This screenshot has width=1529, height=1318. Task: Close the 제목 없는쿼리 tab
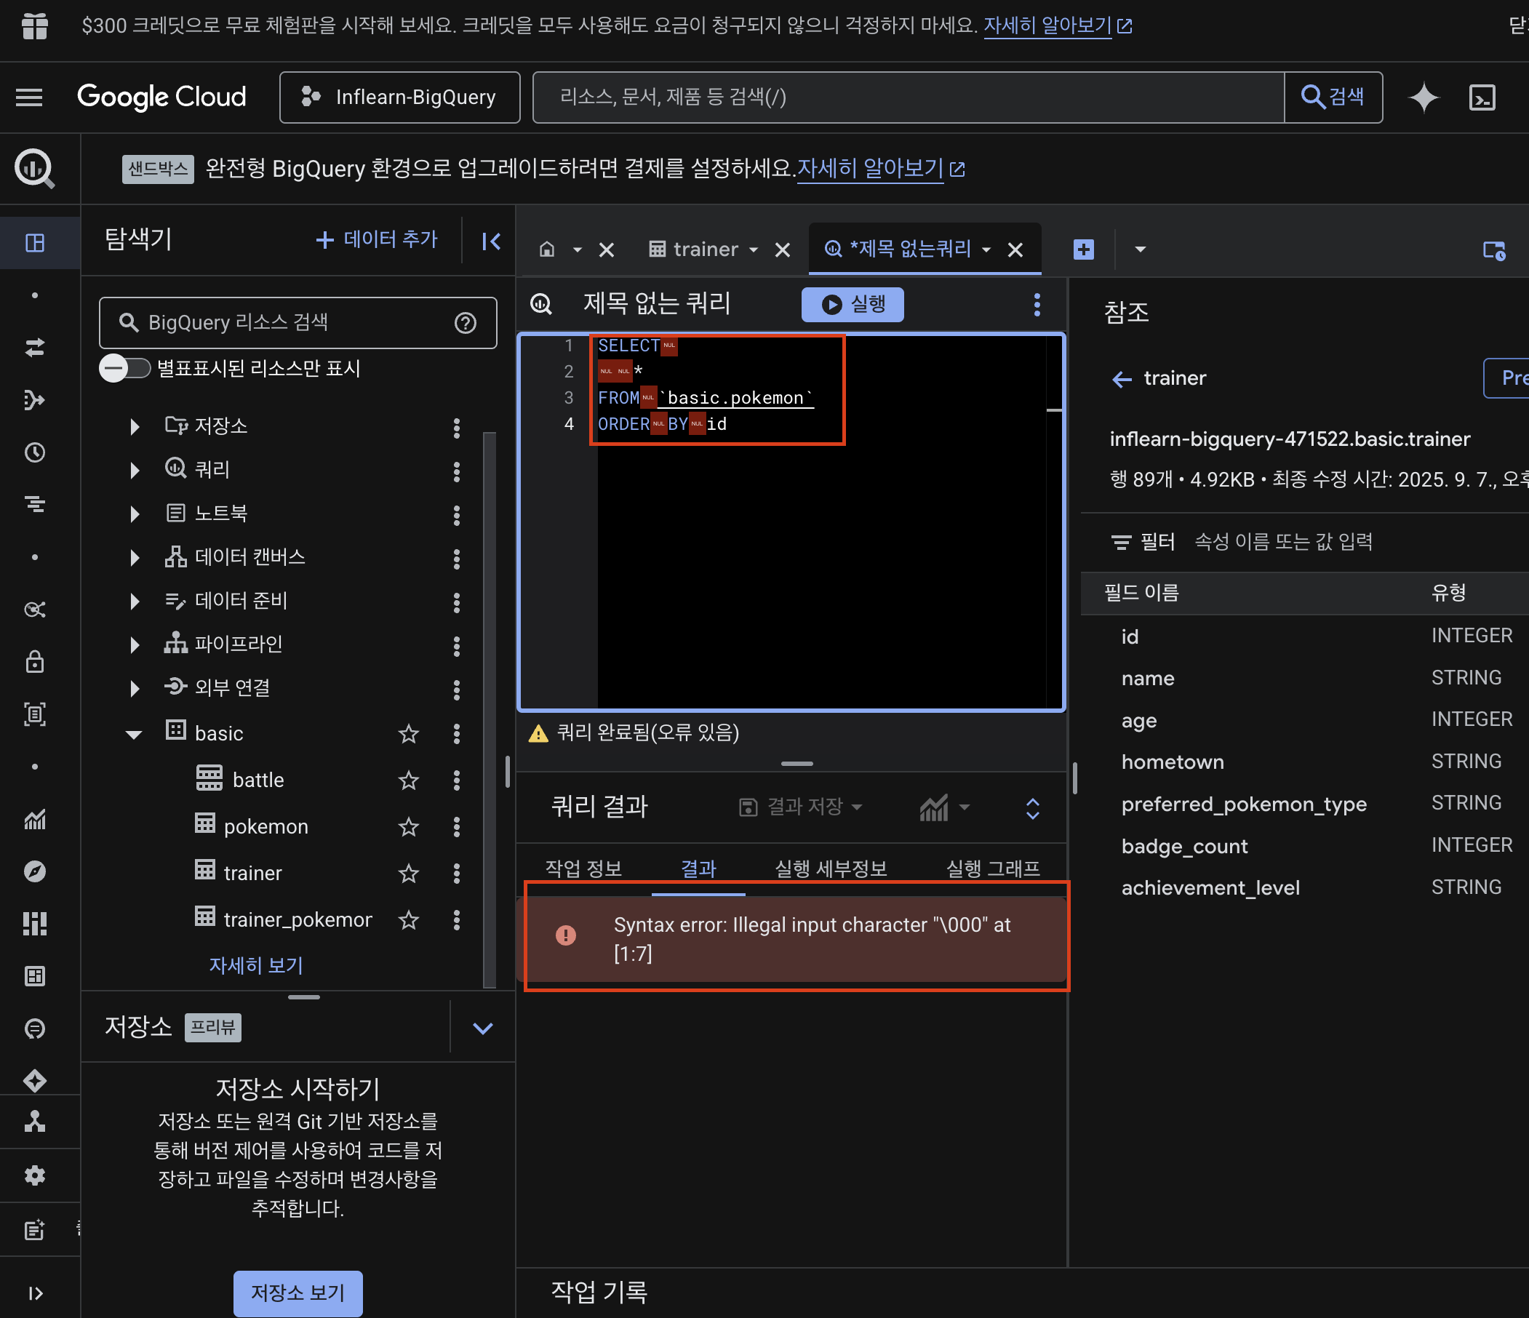pyautogui.click(x=1015, y=250)
